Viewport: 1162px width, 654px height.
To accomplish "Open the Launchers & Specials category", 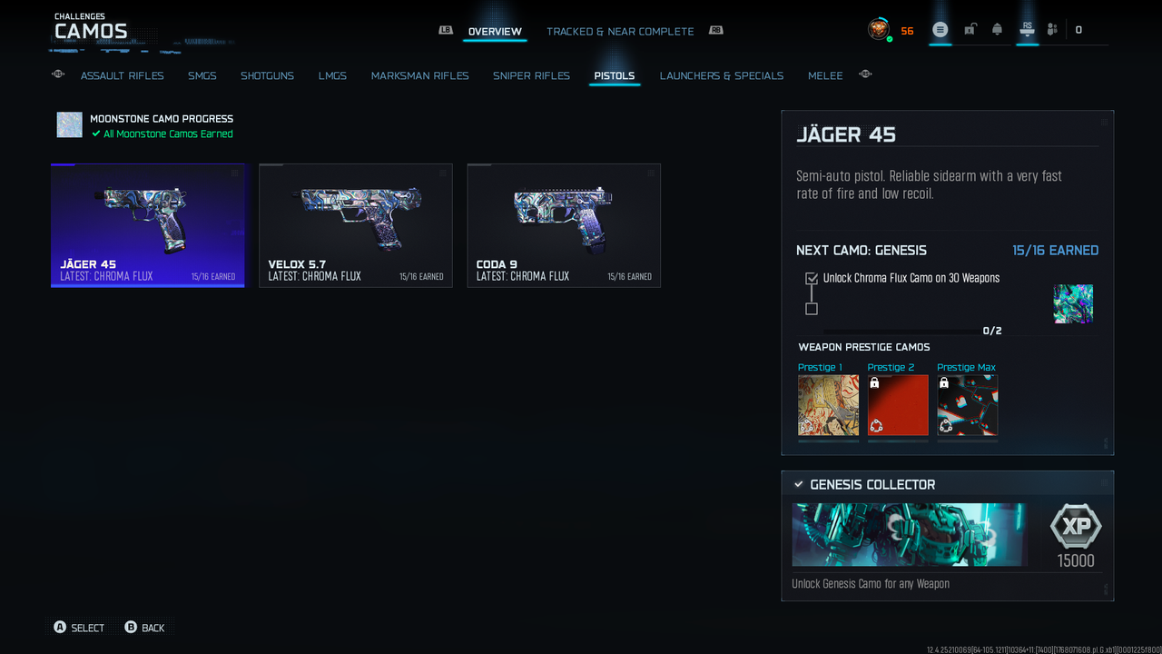I will [x=722, y=76].
